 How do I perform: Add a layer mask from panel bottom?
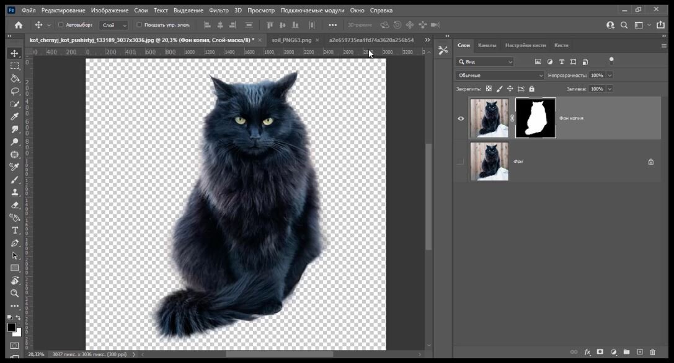[x=600, y=352]
